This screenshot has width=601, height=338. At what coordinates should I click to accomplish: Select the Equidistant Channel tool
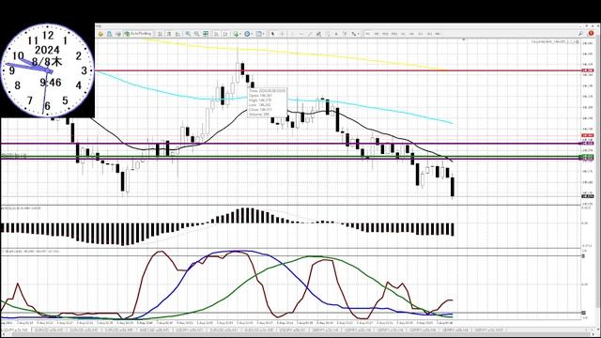click(318, 34)
